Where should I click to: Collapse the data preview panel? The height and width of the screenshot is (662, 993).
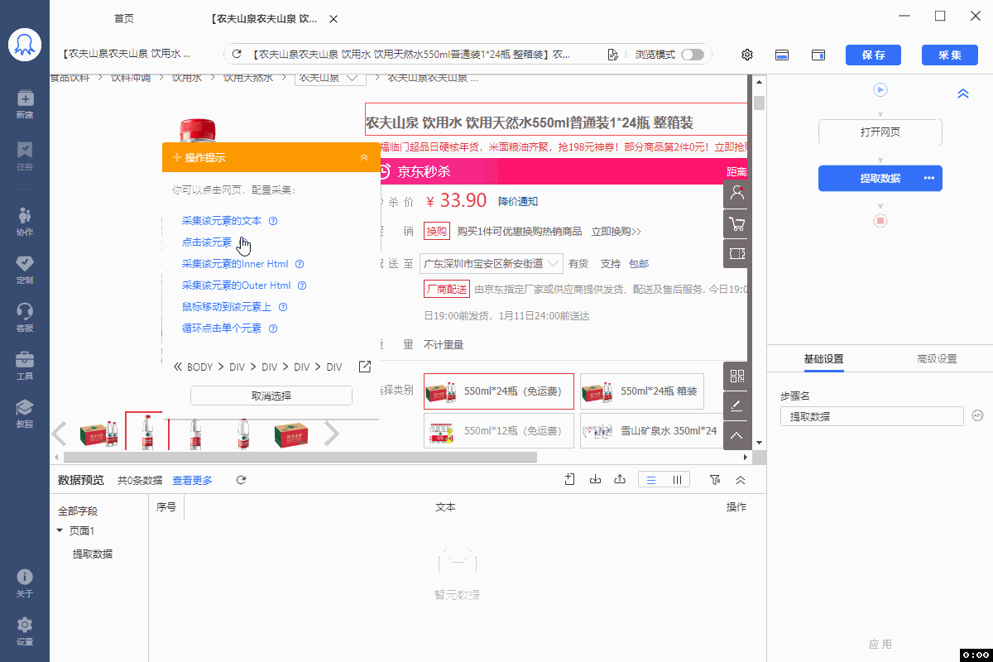coord(741,480)
